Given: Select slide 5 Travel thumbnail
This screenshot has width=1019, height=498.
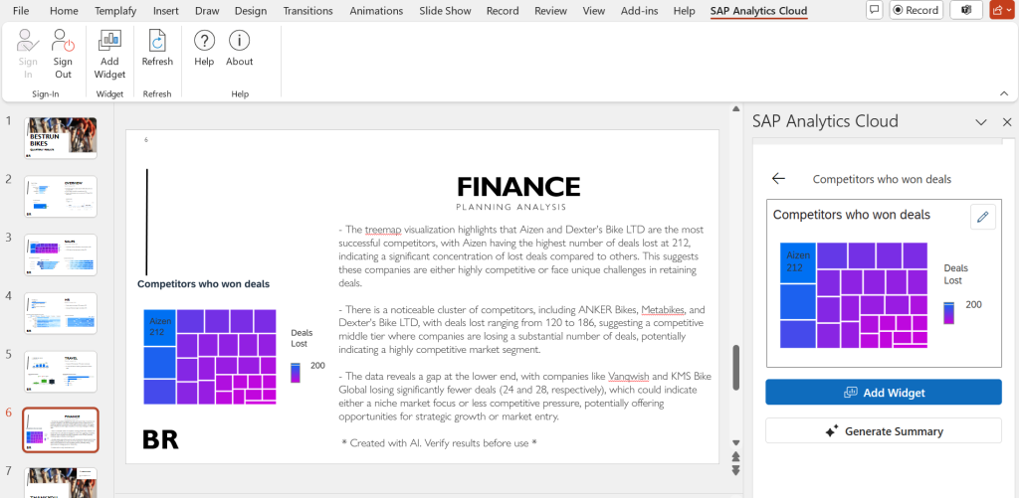Looking at the screenshot, I should point(61,372).
